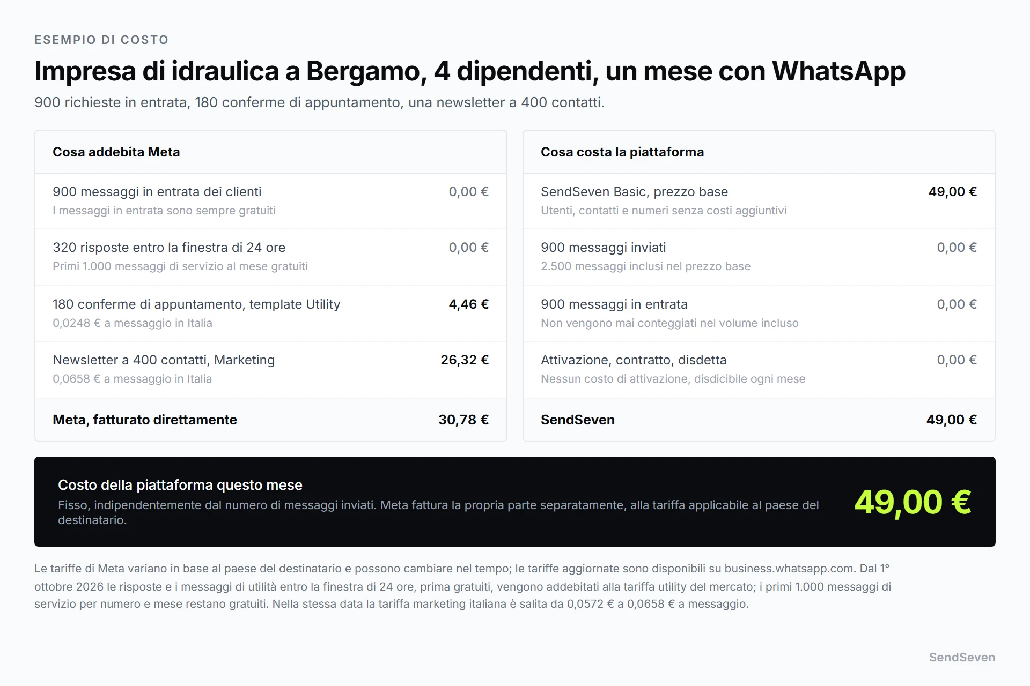Click 'Meta, fatturato direttamente' total label
This screenshot has width=1030, height=686.
[145, 420]
